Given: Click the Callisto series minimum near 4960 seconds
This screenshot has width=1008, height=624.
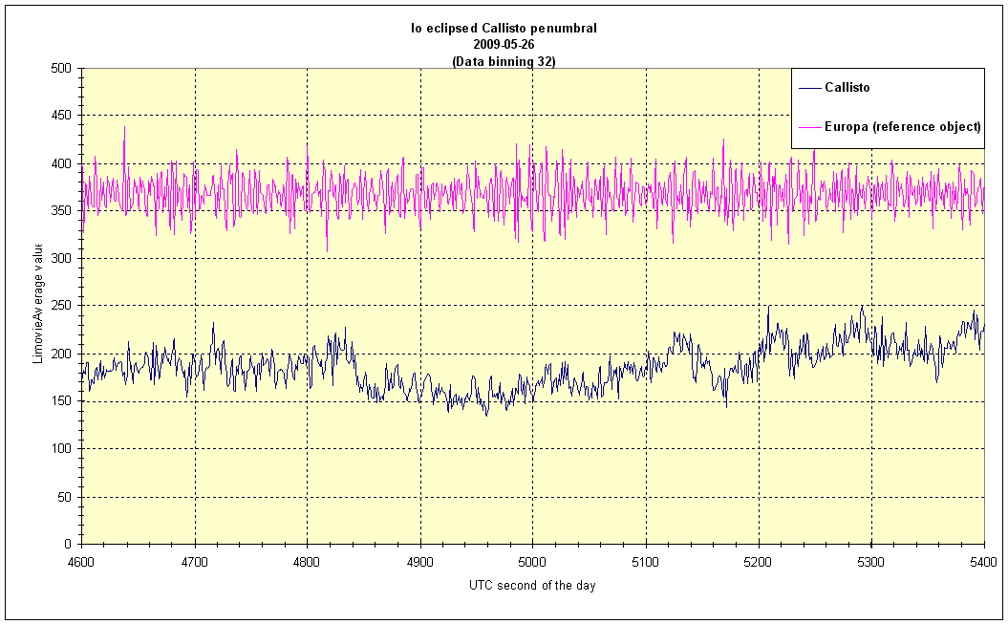Looking at the screenshot, I should click(x=486, y=415).
